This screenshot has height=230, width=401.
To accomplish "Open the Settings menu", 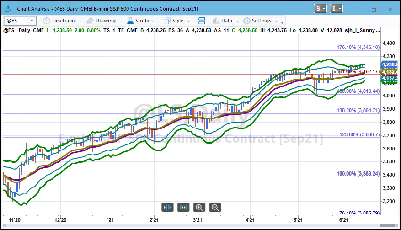I will coord(262,21).
